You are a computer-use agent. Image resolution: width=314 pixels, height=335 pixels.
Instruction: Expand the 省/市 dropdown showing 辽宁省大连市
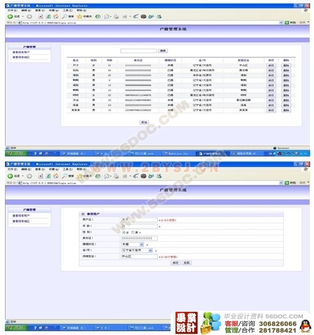pyautogui.click(x=137, y=250)
